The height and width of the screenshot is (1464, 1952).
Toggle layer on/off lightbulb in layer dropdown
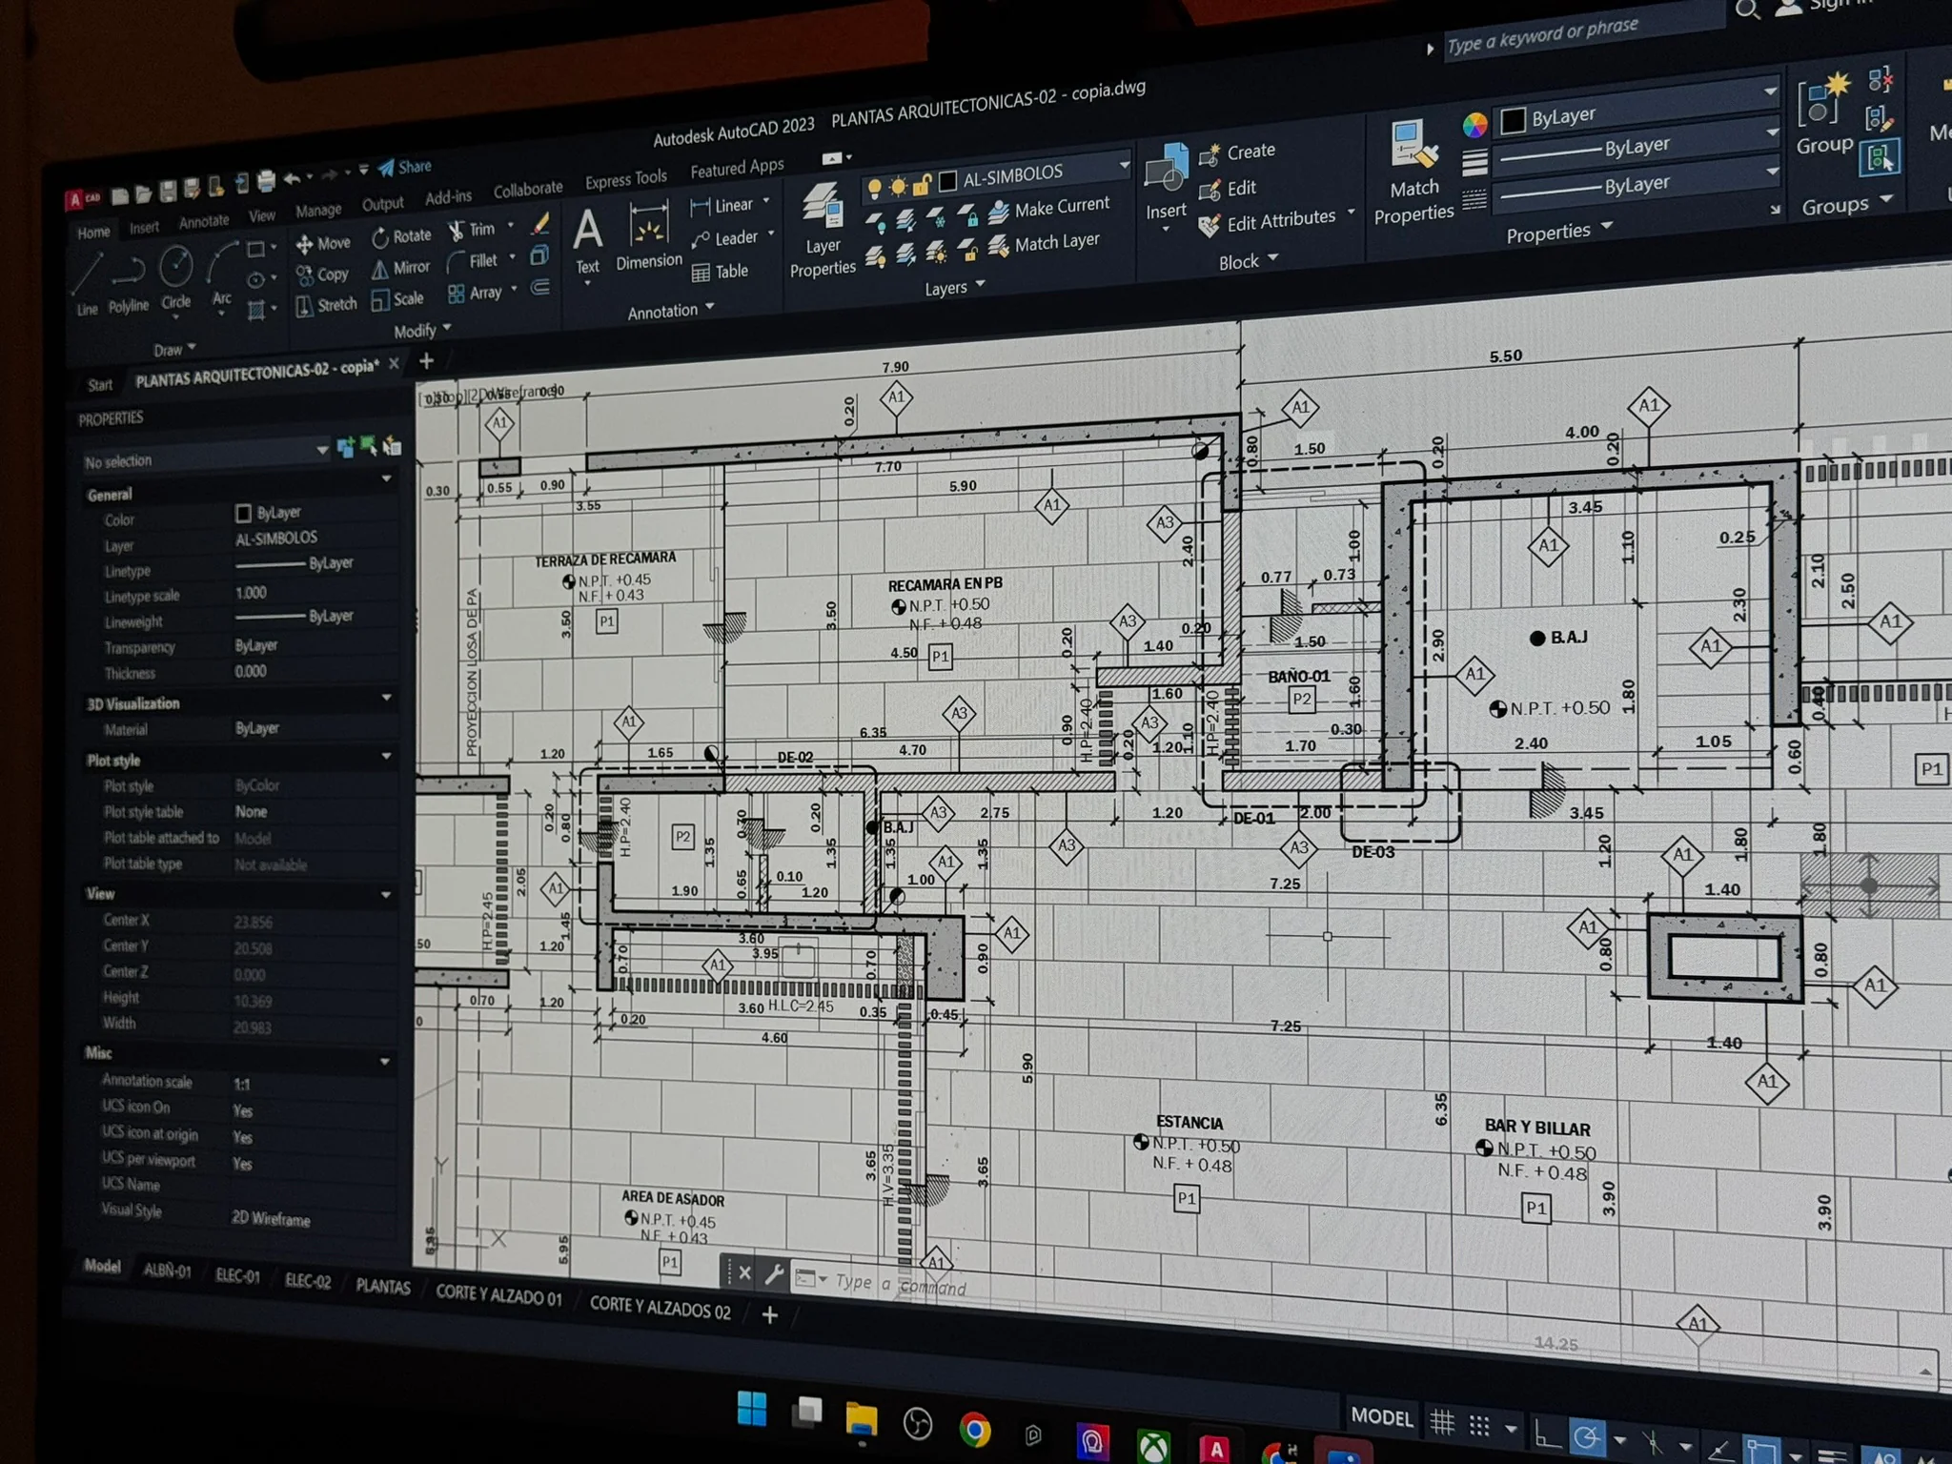click(874, 188)
